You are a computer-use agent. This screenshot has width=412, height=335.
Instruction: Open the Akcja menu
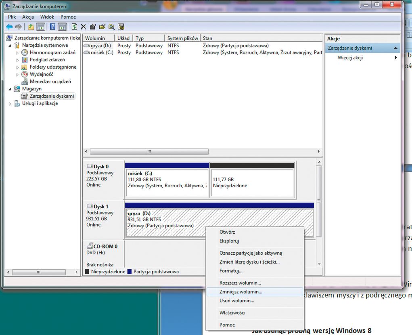point(28,17)
